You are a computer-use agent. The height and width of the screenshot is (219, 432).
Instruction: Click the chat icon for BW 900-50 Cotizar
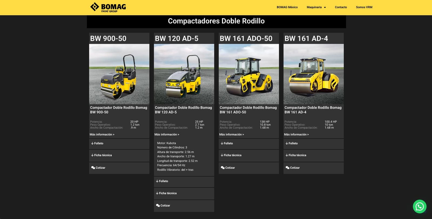pyautogui.click(x=93, y=168)
